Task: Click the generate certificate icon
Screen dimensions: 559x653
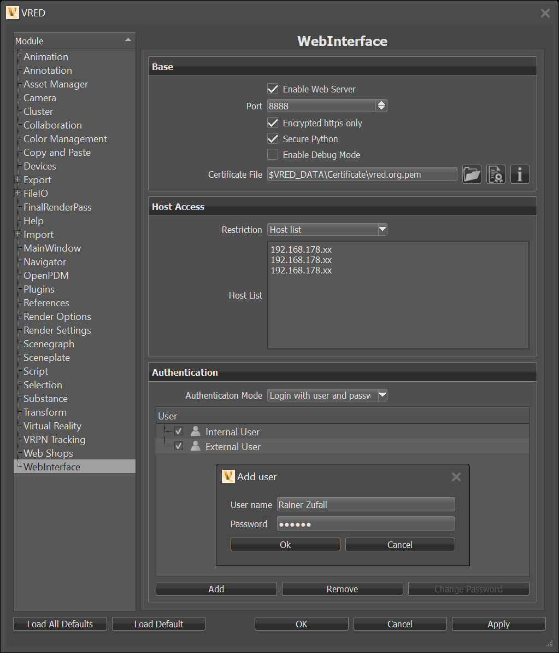Action: (x=495, y=174)
